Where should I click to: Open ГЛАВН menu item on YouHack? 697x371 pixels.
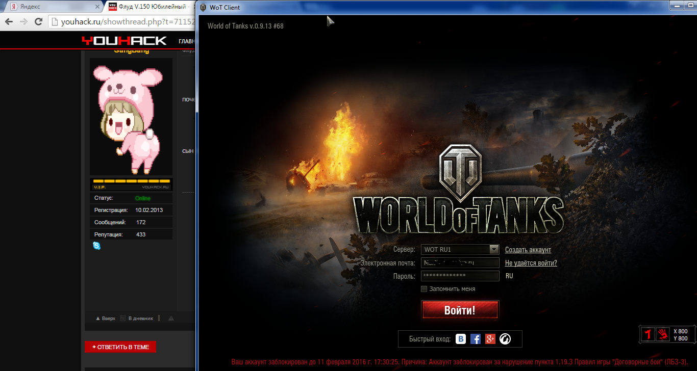pyautogui.click(x=187, y=41)
